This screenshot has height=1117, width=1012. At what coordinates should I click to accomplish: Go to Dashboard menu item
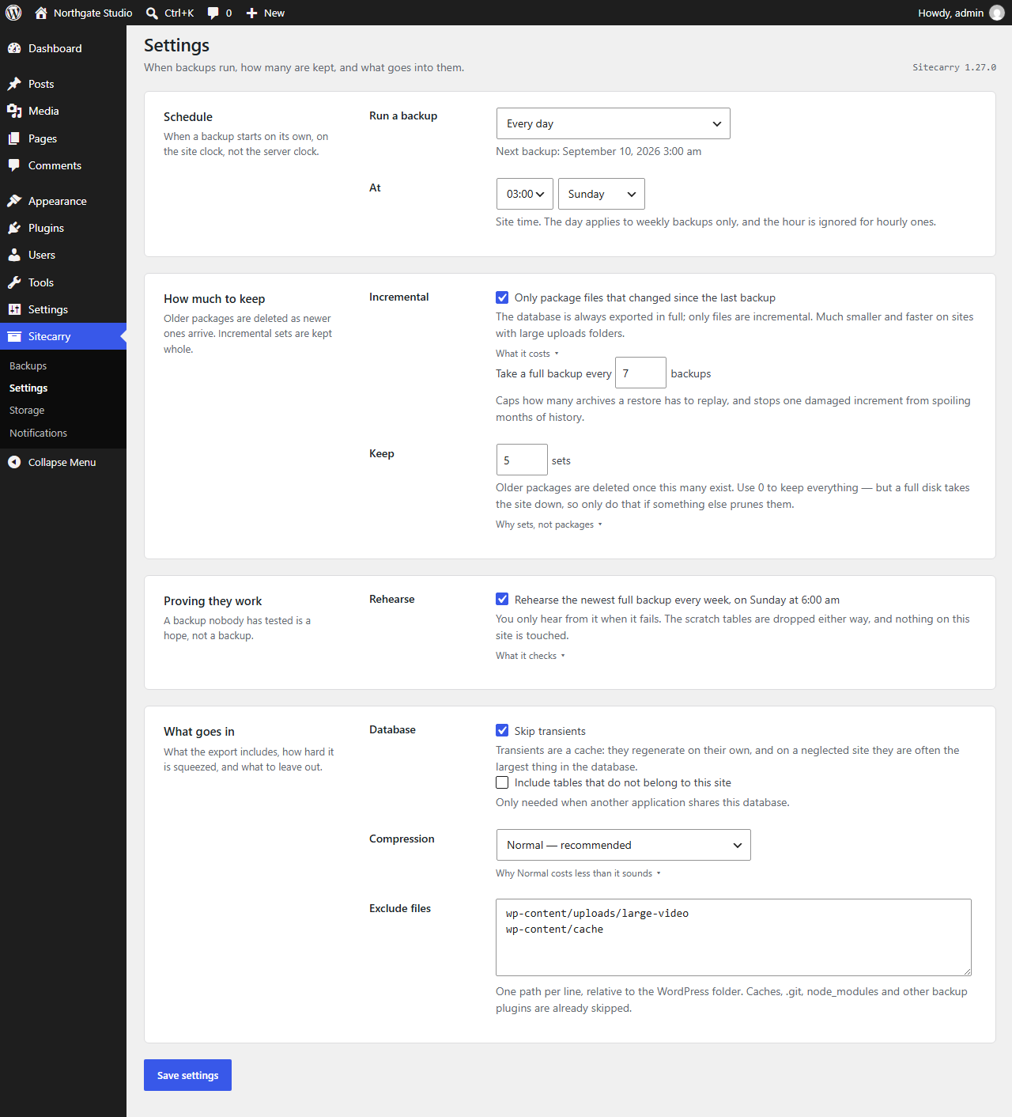pos(63,48)
